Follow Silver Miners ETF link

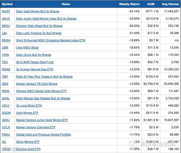tap(28, 142)
